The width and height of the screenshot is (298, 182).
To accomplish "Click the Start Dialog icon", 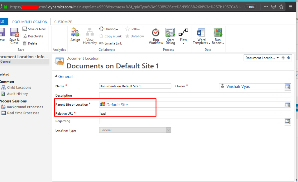I will [170, 32].
